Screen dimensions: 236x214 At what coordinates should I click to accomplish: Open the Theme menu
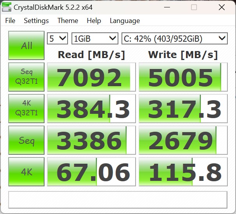(x=68, y=21)
